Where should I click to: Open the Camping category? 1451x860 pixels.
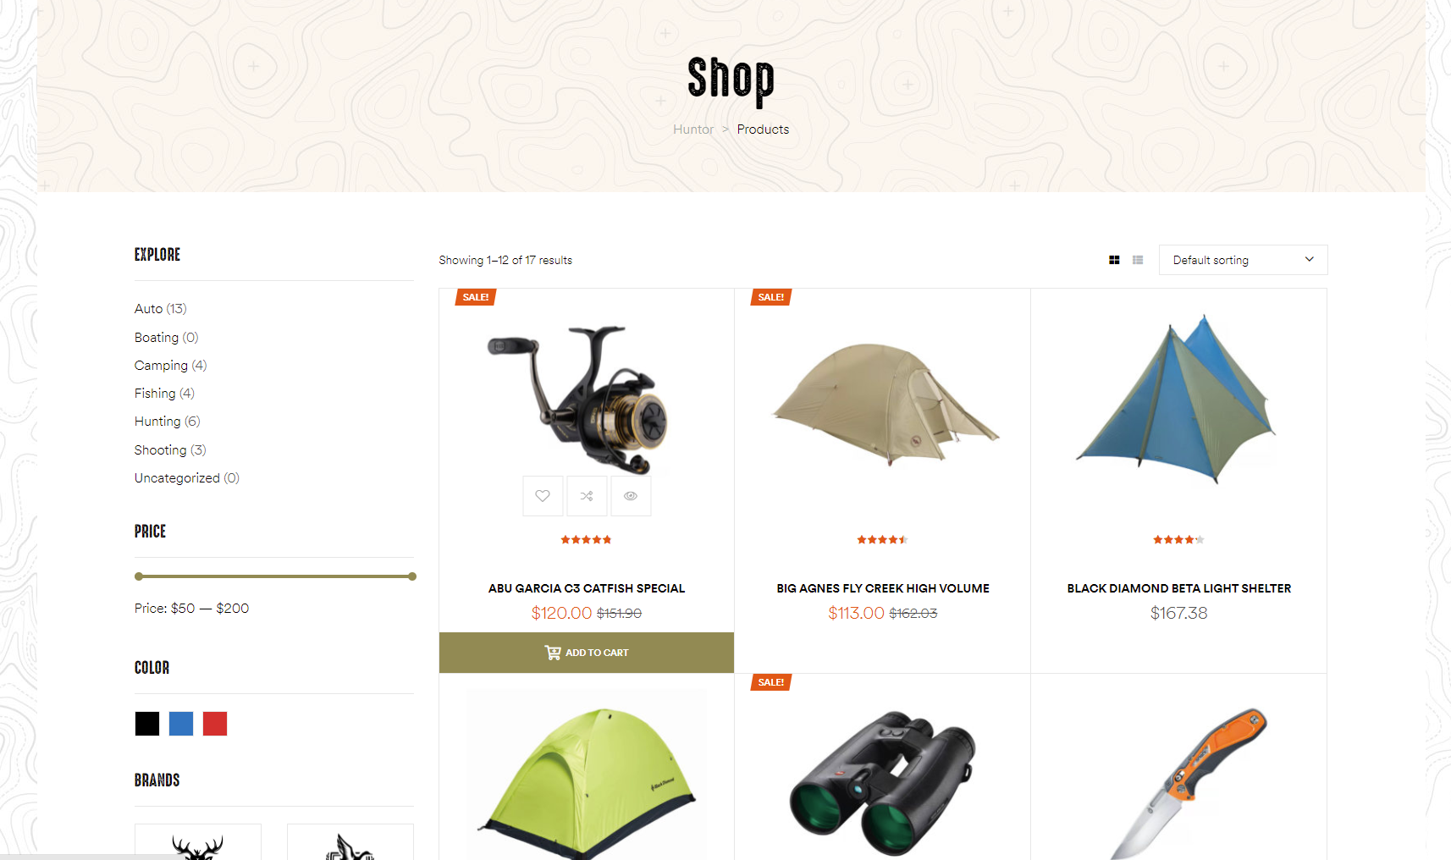pos(161,365)
